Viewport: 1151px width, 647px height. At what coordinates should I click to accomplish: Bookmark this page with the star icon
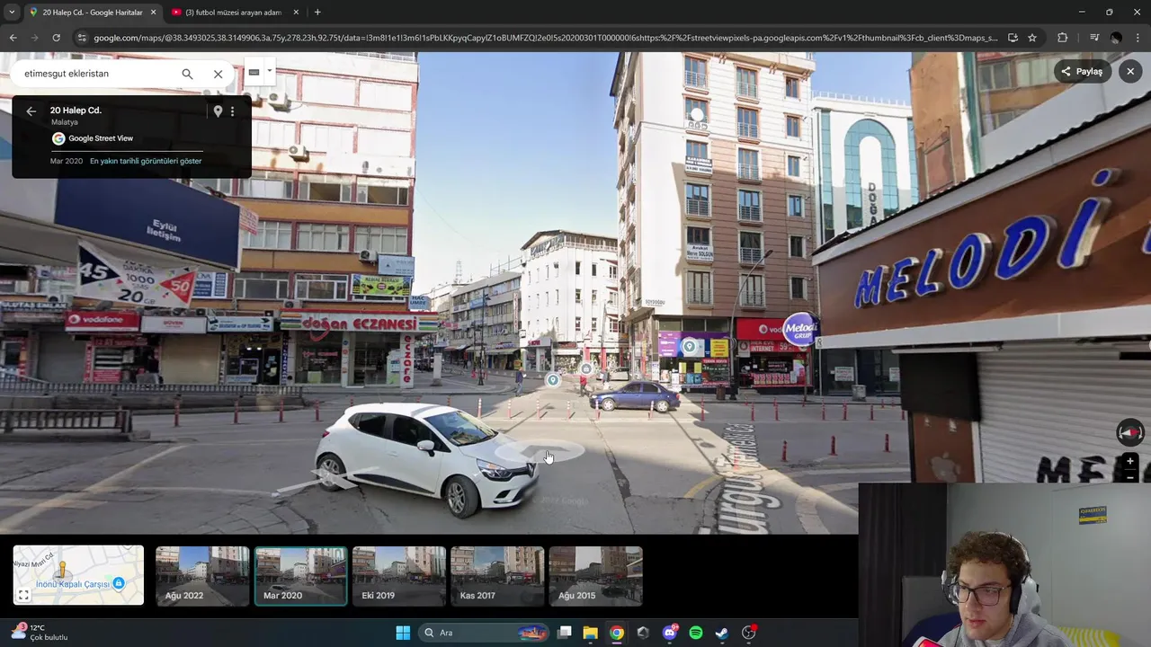pos(1032,38)
